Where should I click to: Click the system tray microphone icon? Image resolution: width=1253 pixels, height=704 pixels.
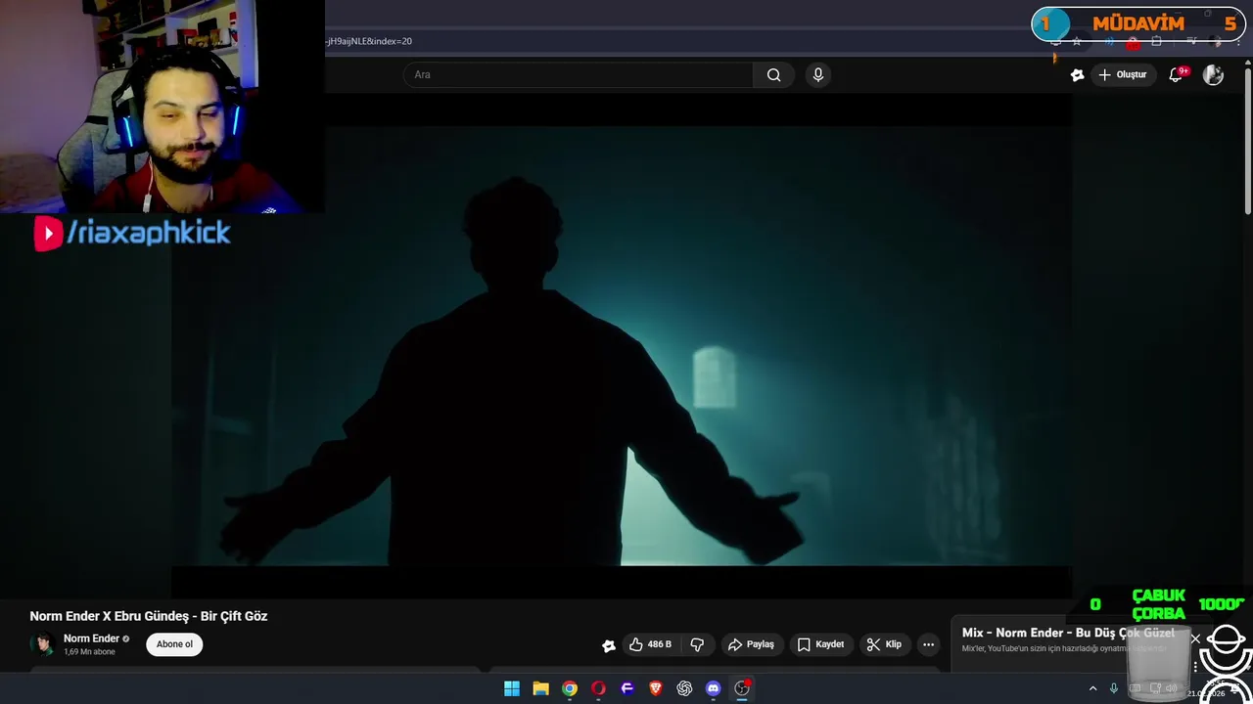[1114, 688]
